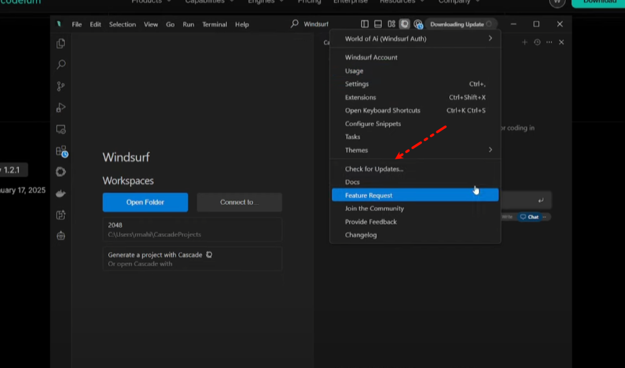Toggle primary sidebar layout icon
Viewport: 625px width, 368px height.
[365, 24]
